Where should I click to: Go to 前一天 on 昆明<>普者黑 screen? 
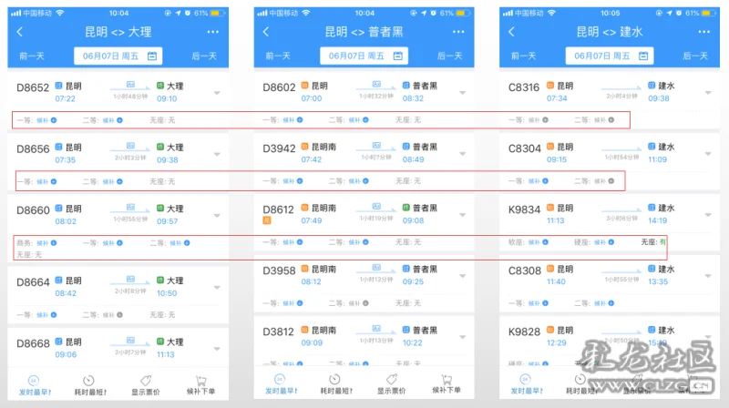pyautogui.click(x=278, y=56)
